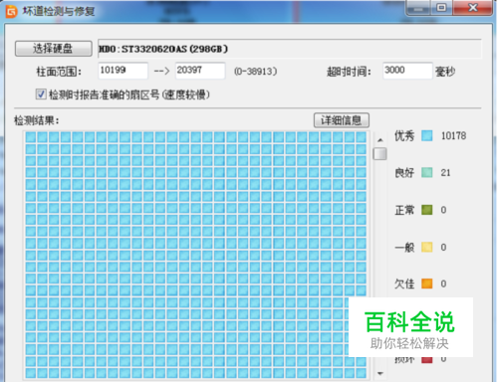
Task: Click the selected disk field HD0:ST3320620AS
Action: (x=289, y=49)
